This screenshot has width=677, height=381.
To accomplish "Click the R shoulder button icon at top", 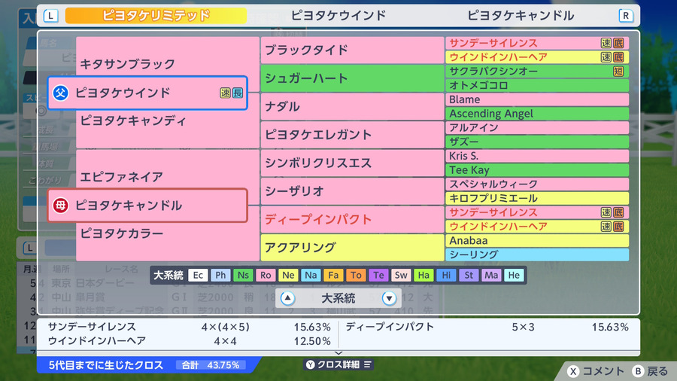I will click(626, 16).
